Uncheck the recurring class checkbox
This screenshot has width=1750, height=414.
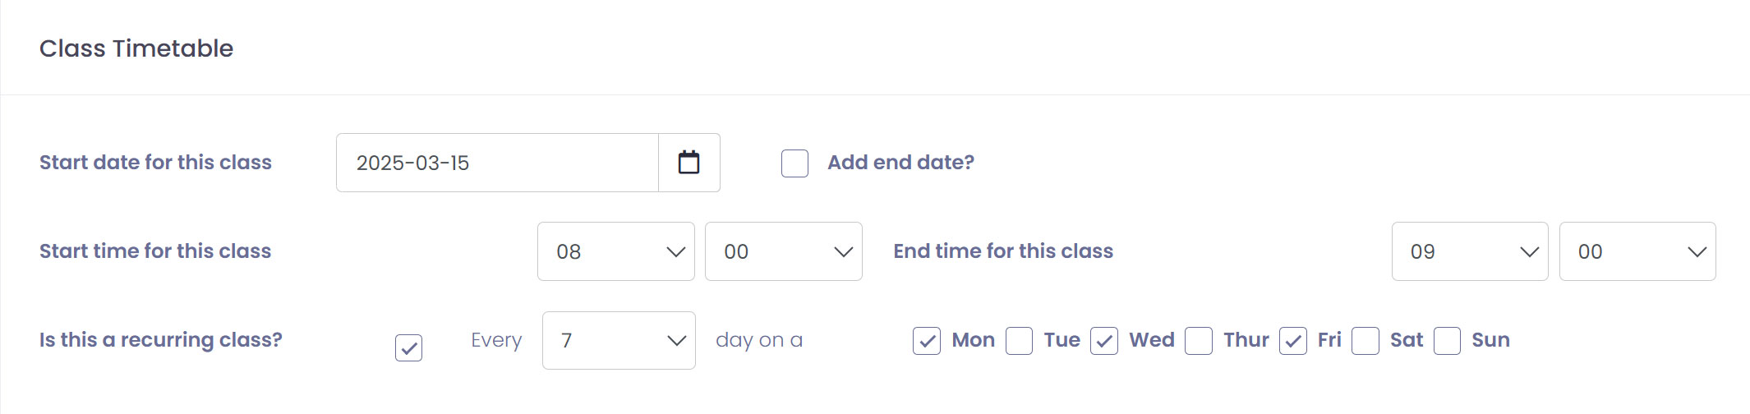pos(408,347)
